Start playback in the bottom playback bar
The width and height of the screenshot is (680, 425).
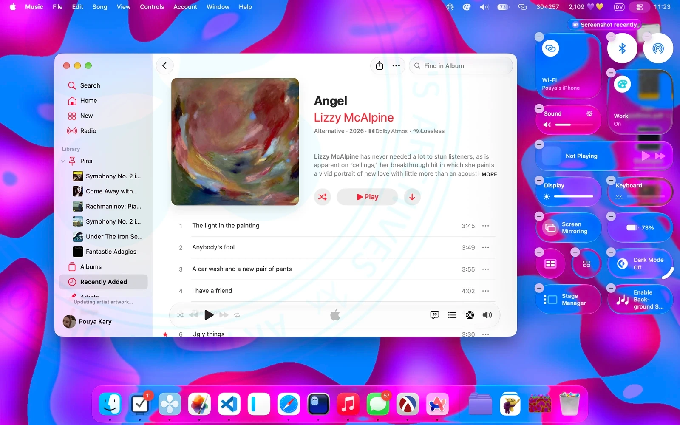(x=209, y=315)
